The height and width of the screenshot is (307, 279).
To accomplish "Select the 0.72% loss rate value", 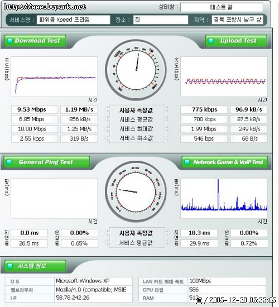I will point(249,243).
